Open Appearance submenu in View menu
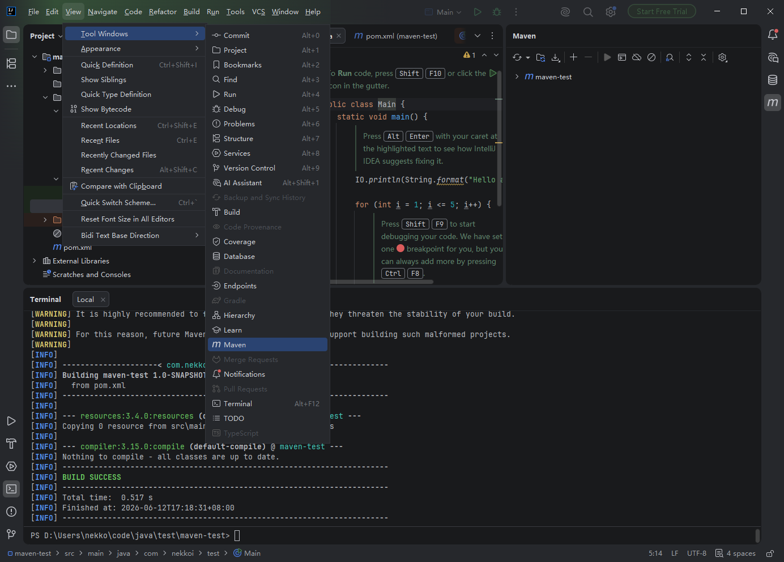The width and height of the screenshot is (784, 562). click(135, 49)
